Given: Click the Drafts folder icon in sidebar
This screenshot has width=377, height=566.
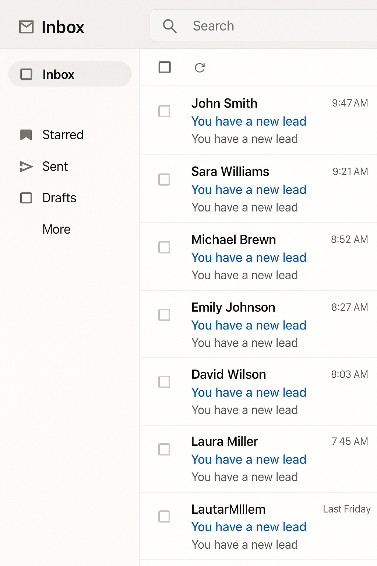Looking at the screenshot, I should click(x=26, y=198).
